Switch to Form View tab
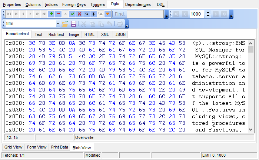 point(37,147)
